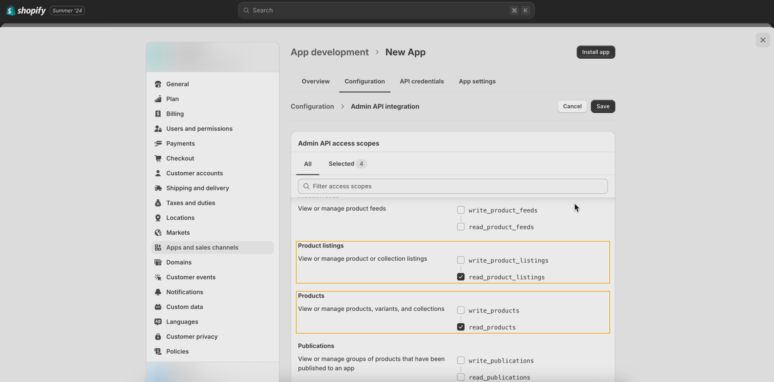The image size is (774, 382).
Task: Click the Customer accounts person icon
Action: [158, 173]
